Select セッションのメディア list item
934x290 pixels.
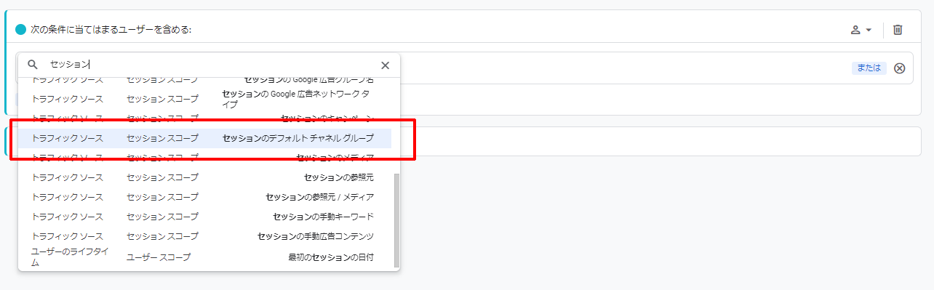point(205,158)
